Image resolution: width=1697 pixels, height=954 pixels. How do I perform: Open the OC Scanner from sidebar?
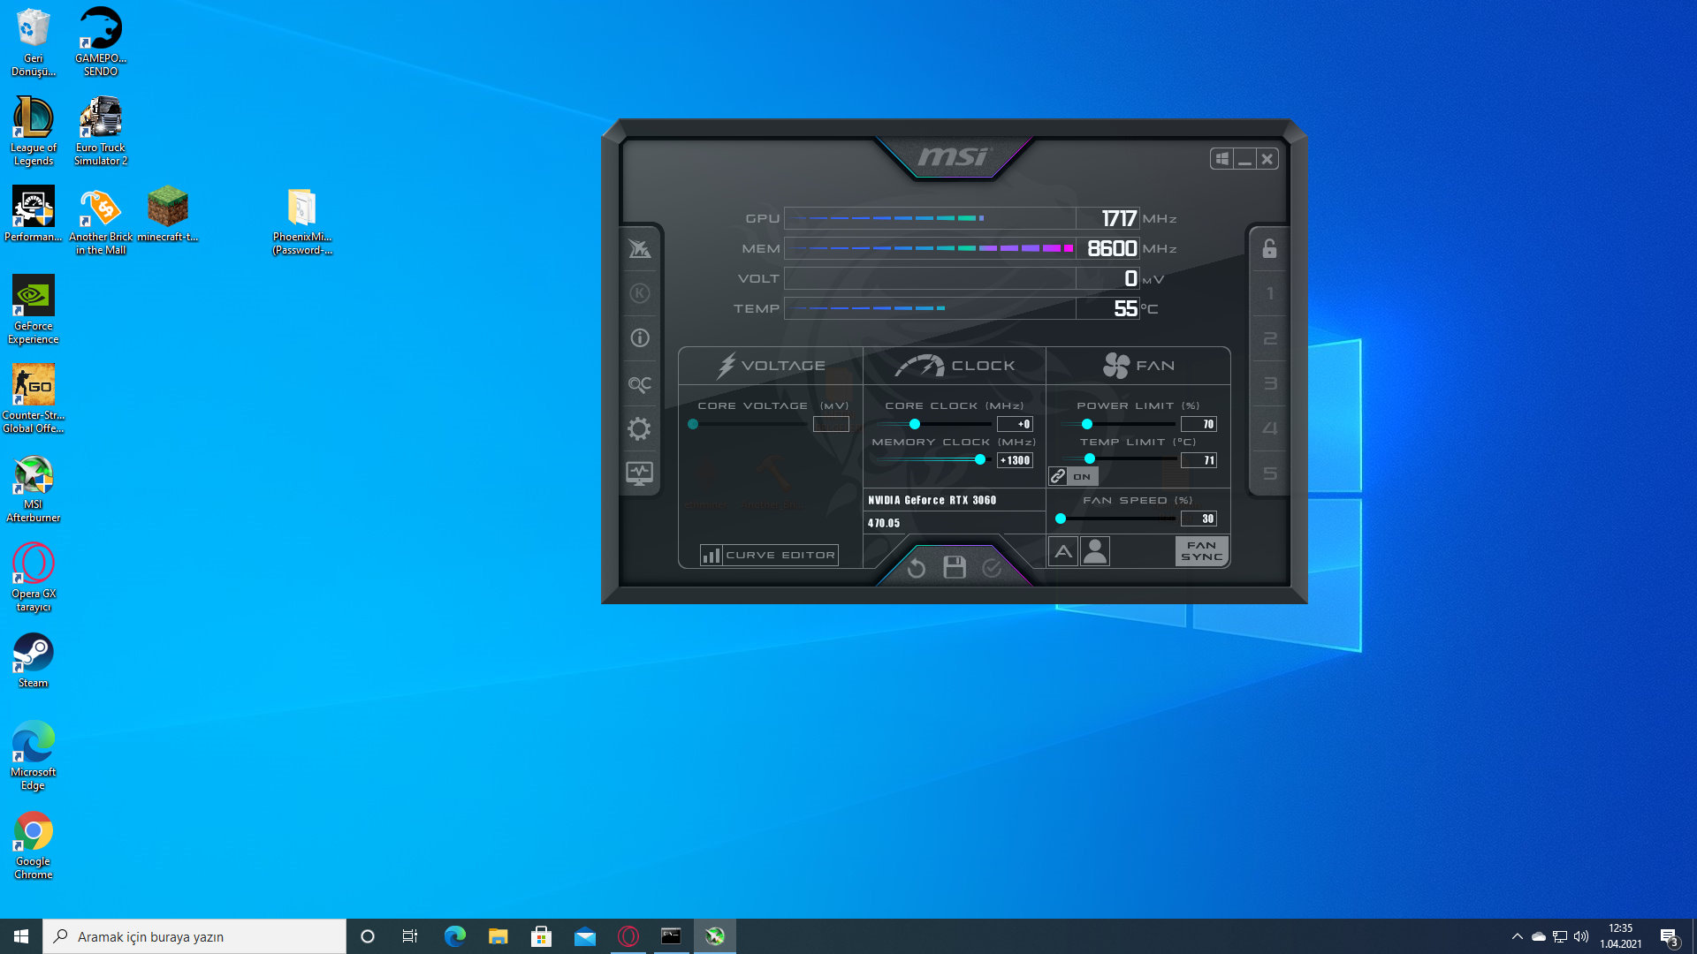pyautogui.click(x=639, y=384)
